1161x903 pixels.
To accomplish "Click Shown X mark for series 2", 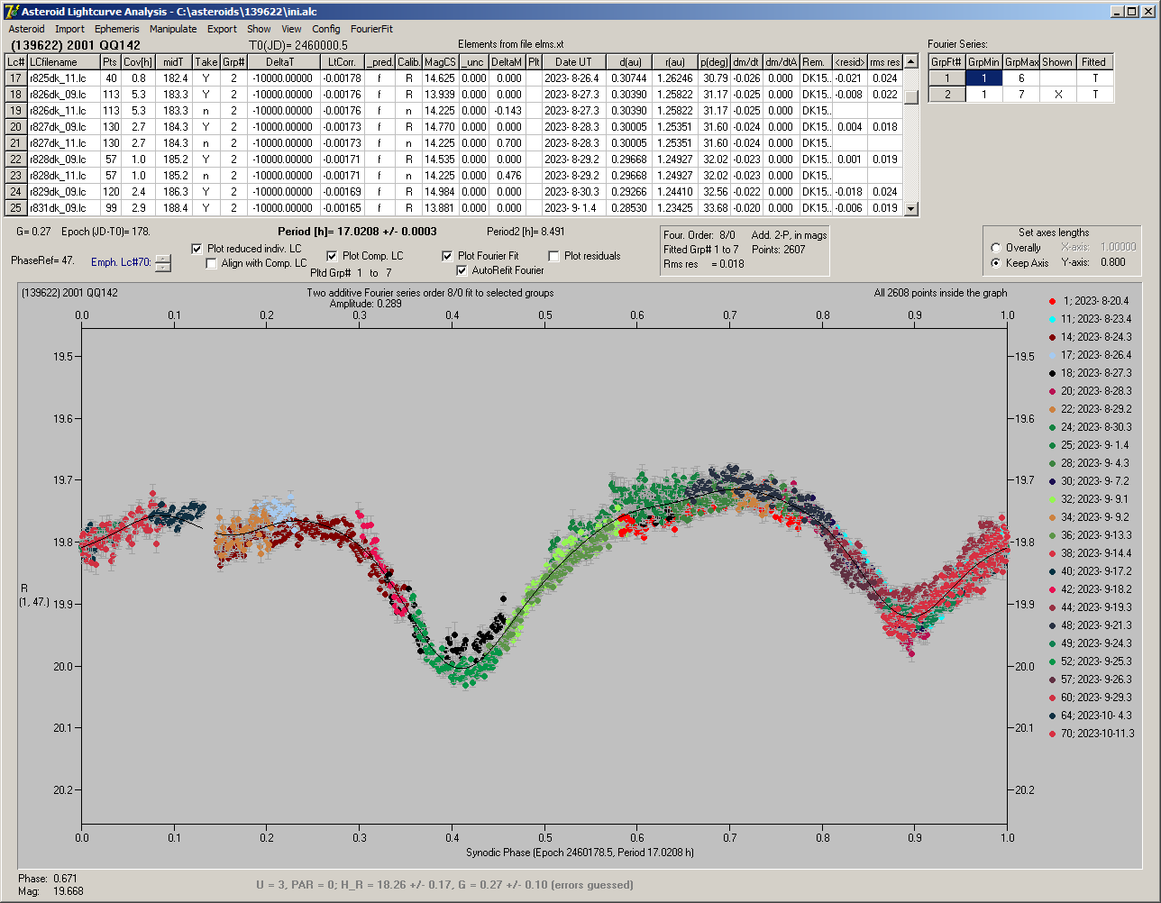I will pyautogui.click(x=1057, y=95).
